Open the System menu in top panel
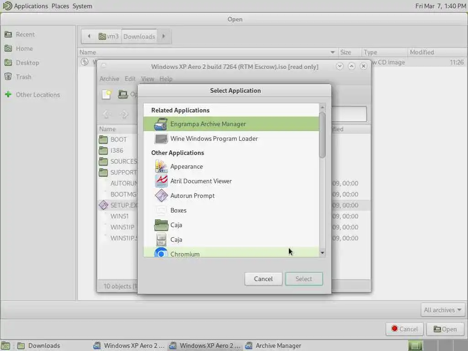 (82, 6)
